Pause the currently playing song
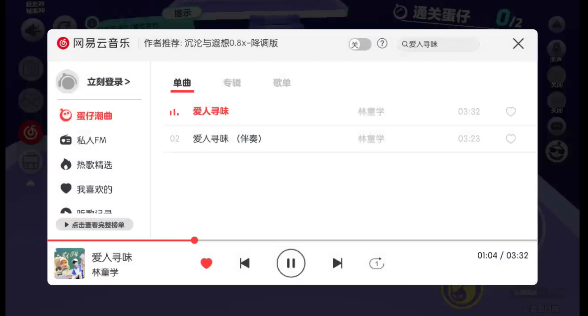The width and height of the screenshot is (588, 316). 291,263
